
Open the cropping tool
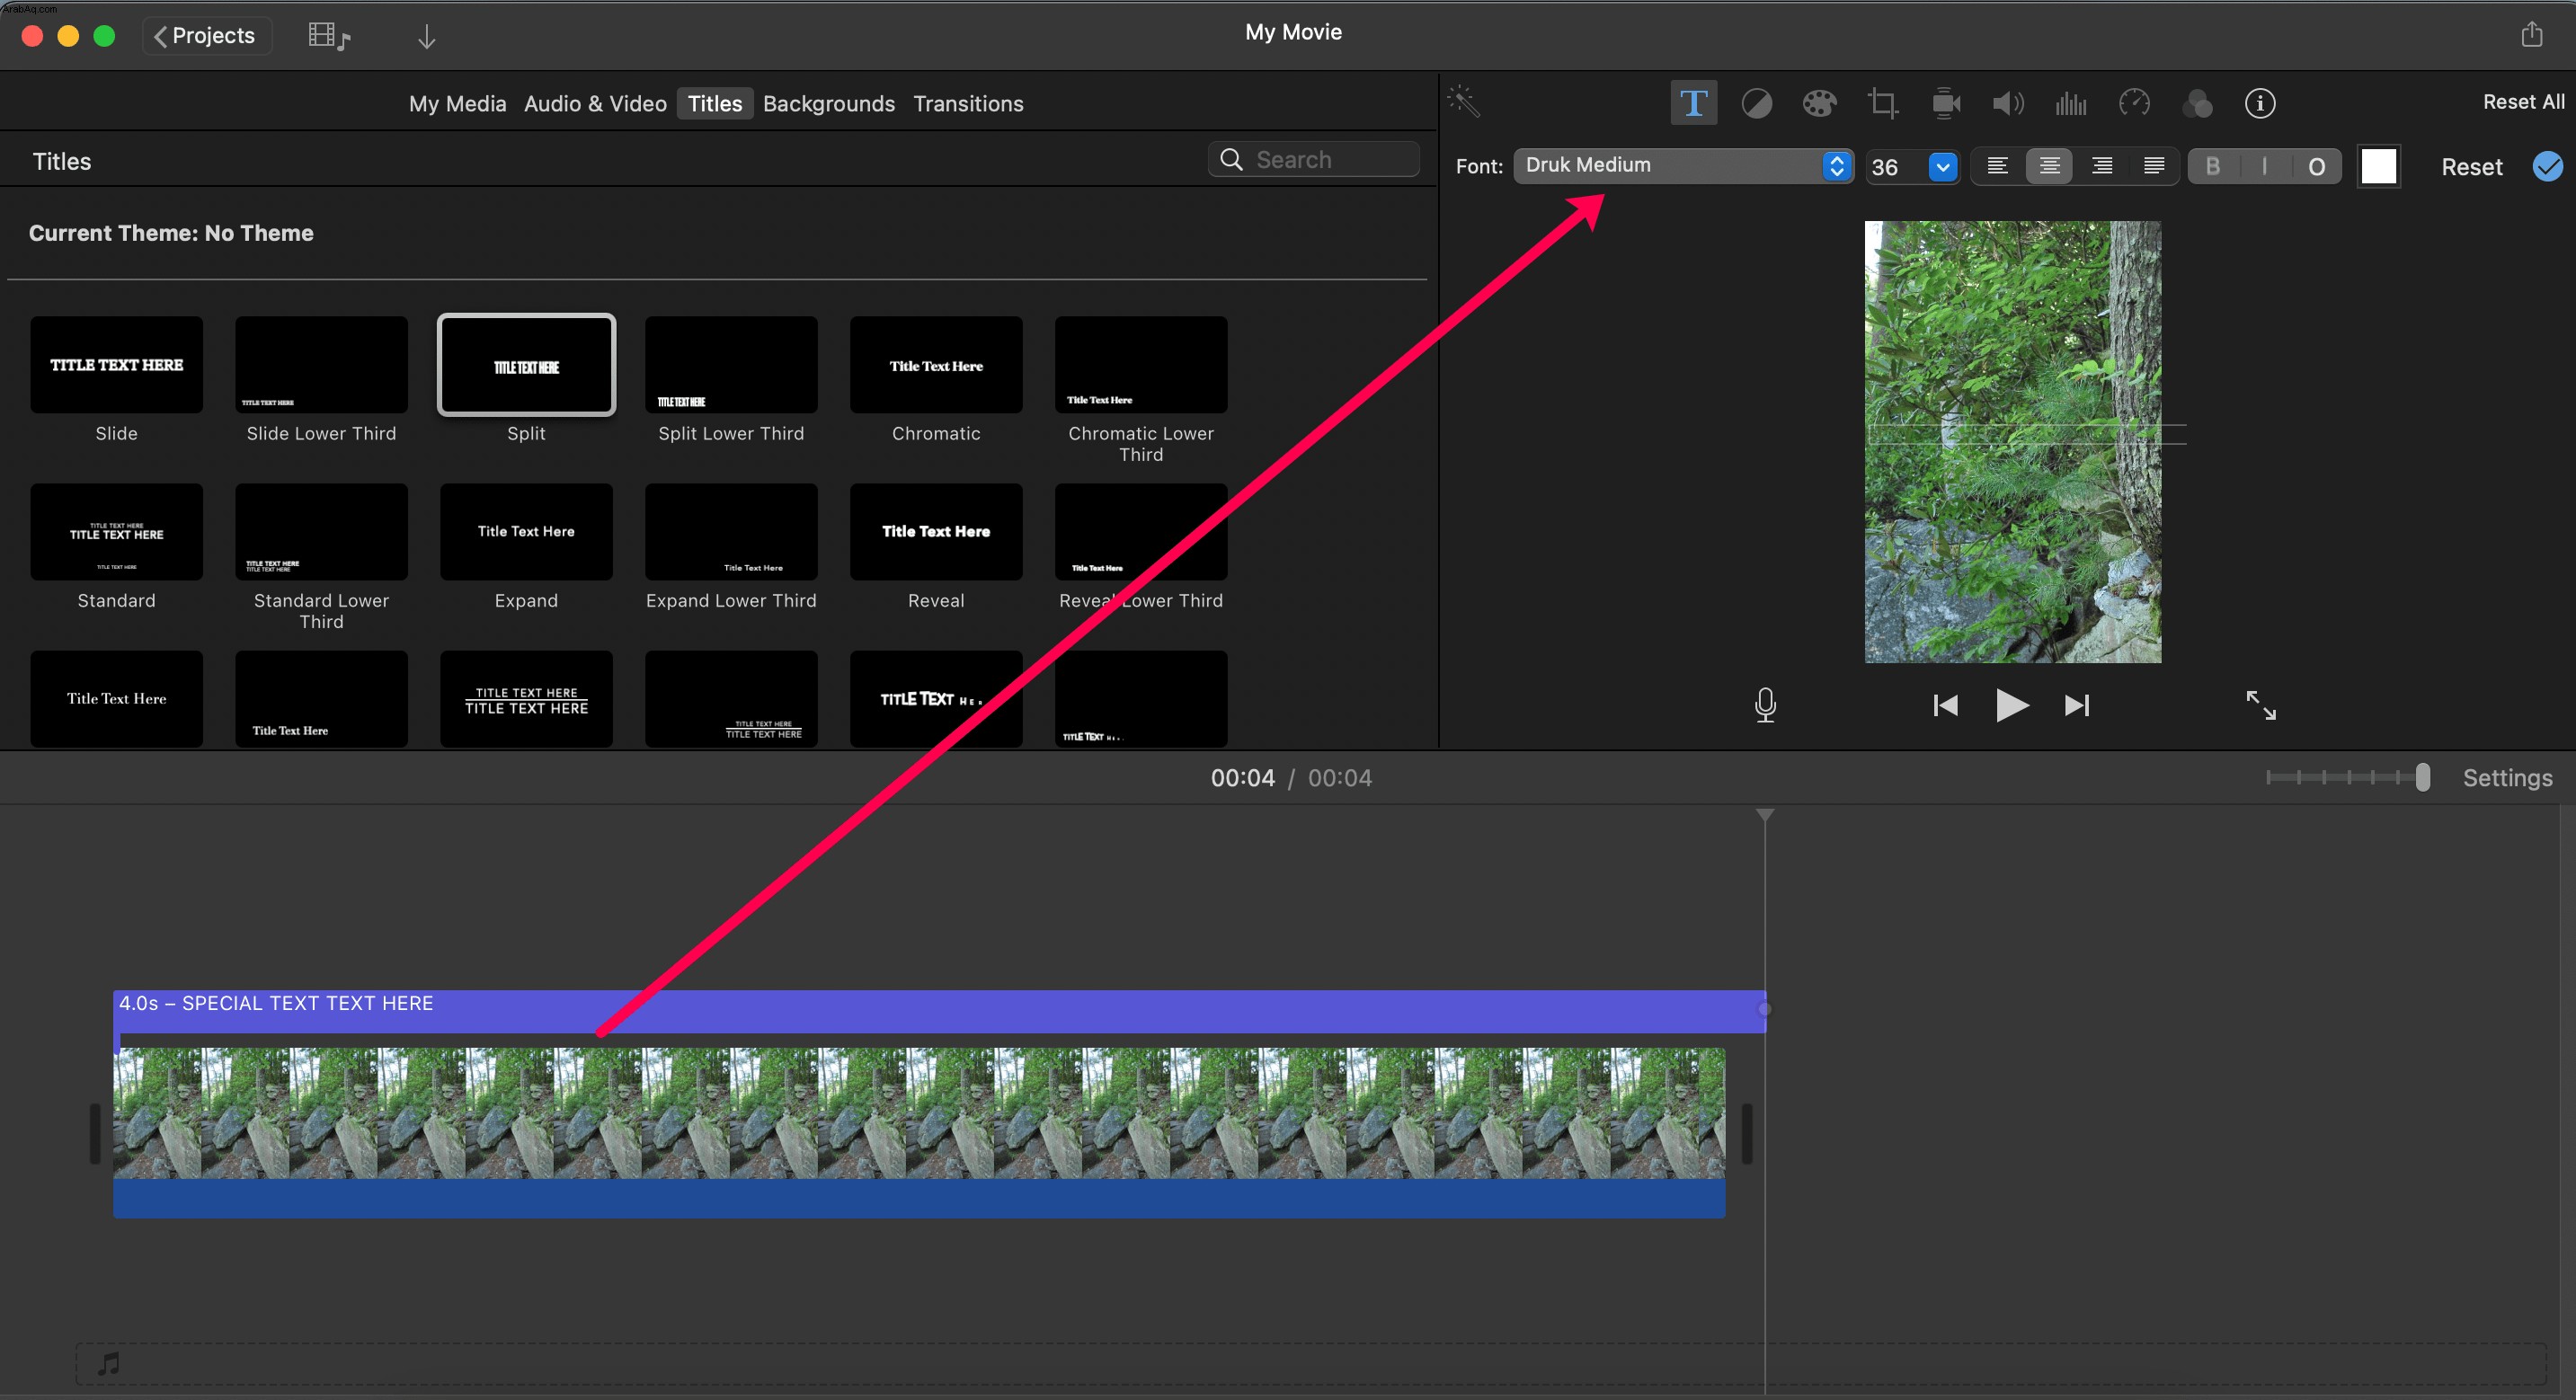1882,103
